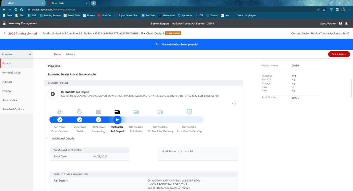This screenshot has height=191, width=353.
Task: Click Estimated Dealer Arrival: Not Available text
Action: (x=72, y=74)
